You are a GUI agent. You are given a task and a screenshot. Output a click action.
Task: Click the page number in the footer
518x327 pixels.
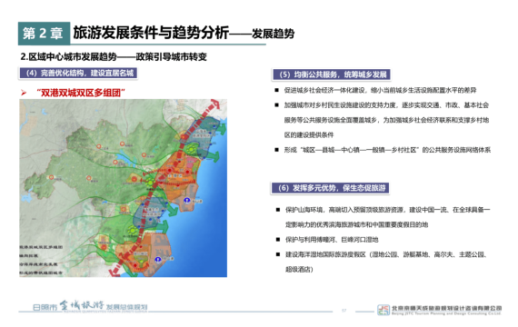pyautogui.click(x=344, y=311)
